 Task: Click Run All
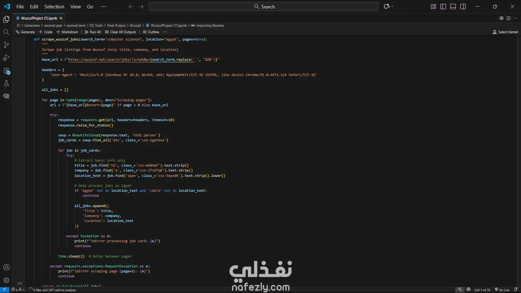point(93,32)
